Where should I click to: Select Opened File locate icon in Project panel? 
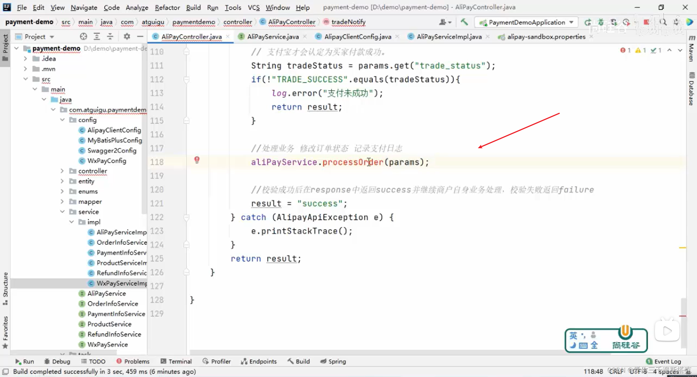[x=84, y=36]
